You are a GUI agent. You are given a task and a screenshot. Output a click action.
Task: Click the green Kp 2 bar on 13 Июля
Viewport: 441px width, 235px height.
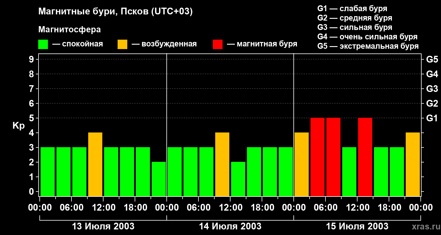[159, 179]
